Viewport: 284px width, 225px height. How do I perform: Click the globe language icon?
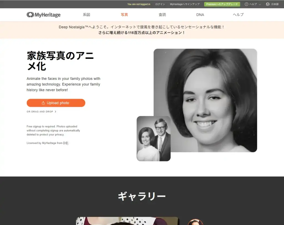(x=268, y=4)
